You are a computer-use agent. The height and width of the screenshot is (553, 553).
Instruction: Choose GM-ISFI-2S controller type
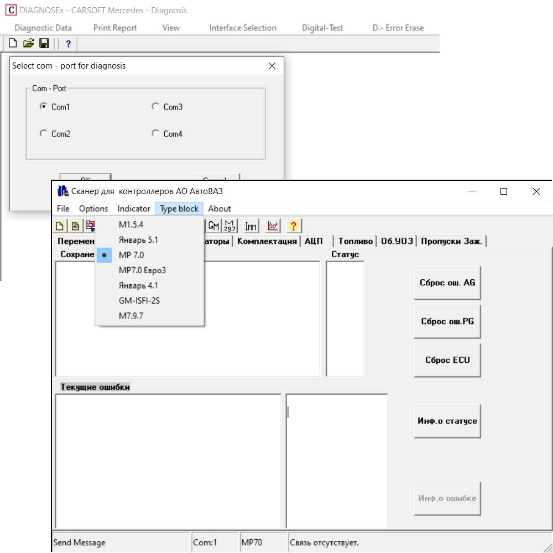139,301
